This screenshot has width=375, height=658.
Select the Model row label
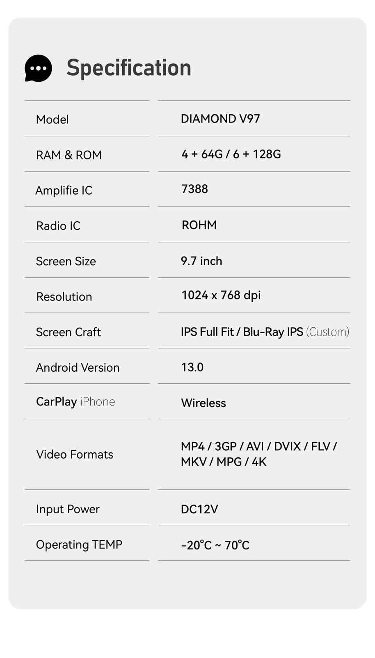[53, 120]
